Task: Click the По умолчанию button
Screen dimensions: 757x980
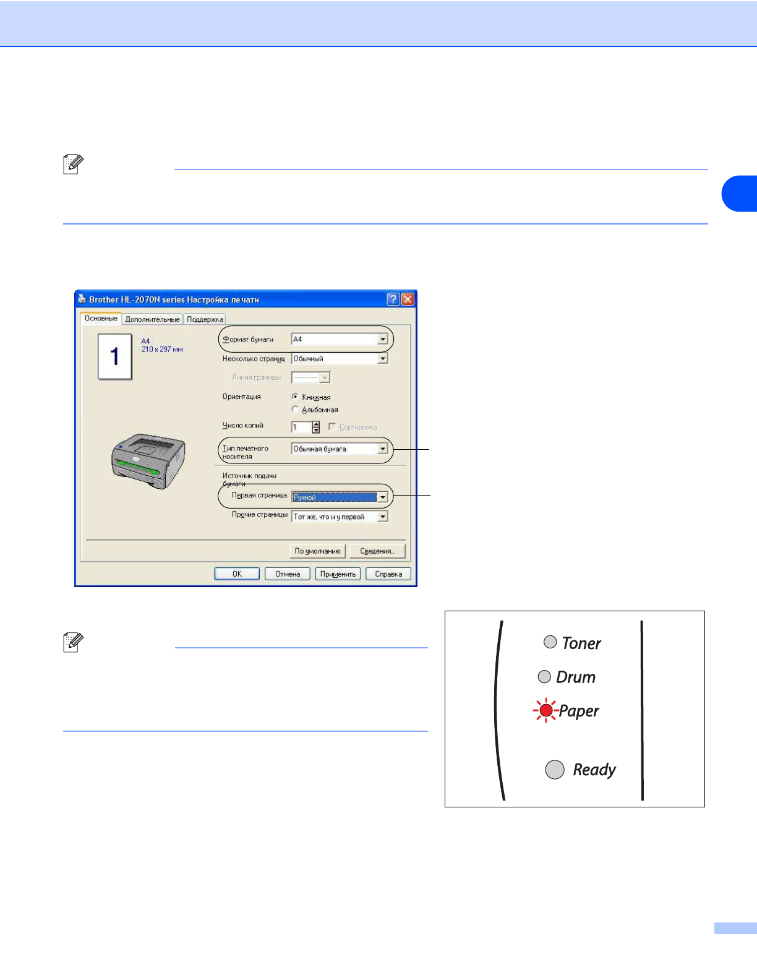Action: (317, 551)
